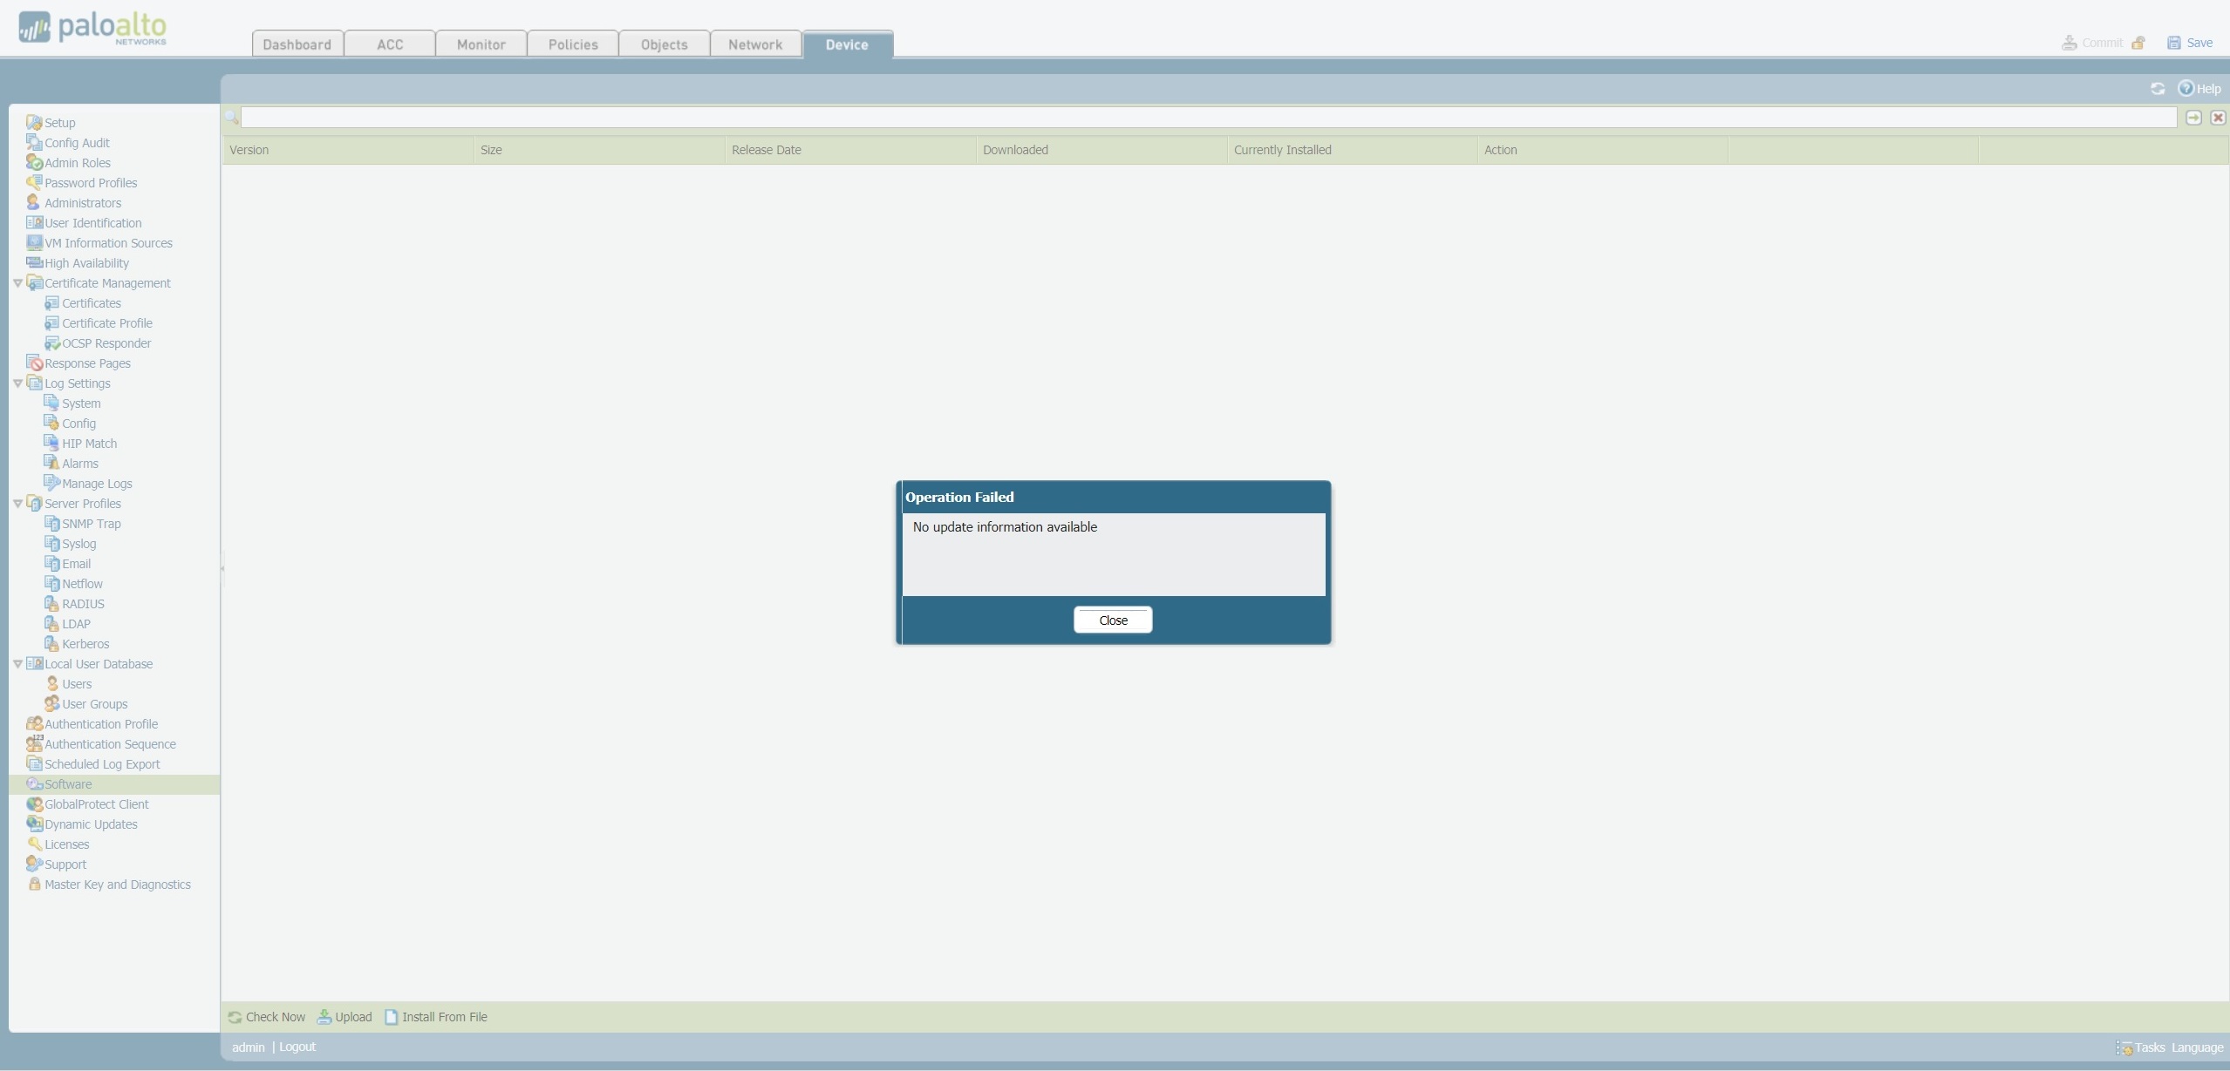Viewport: 2230px width, 1071px height.
Task: Click the Save disk icon
Action: pyautogui.click(x=2173, y=42)
